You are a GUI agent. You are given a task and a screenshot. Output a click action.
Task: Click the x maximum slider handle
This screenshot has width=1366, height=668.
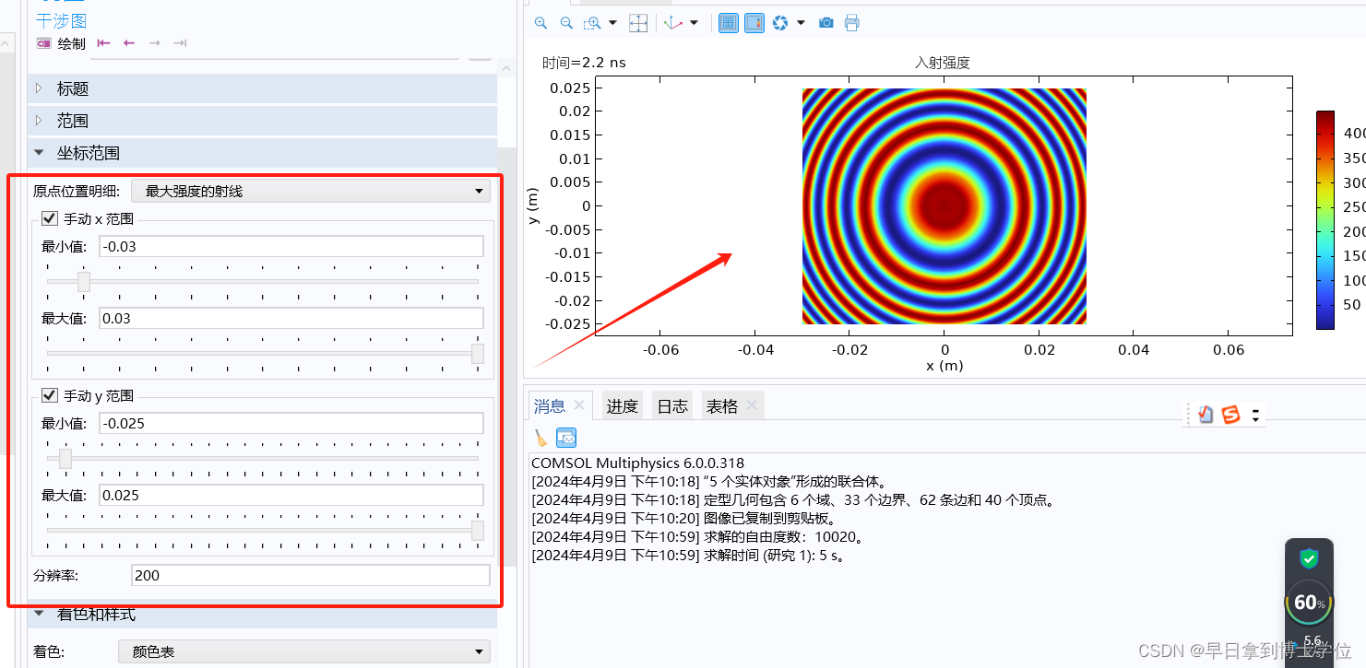[x=477, y=353]
